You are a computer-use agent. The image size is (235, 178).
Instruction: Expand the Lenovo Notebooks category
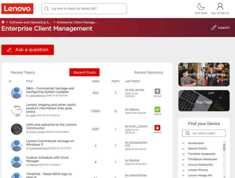pyautogui.click(x=183, y=165)
